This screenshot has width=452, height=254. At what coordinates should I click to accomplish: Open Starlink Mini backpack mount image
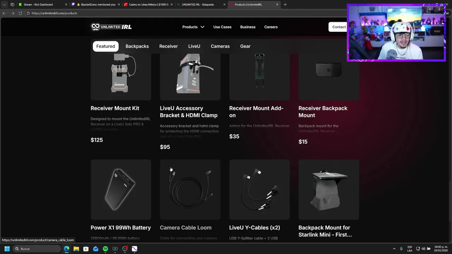coord(329,189)
